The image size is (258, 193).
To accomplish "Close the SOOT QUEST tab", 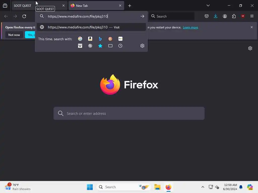I will (63, 6).
